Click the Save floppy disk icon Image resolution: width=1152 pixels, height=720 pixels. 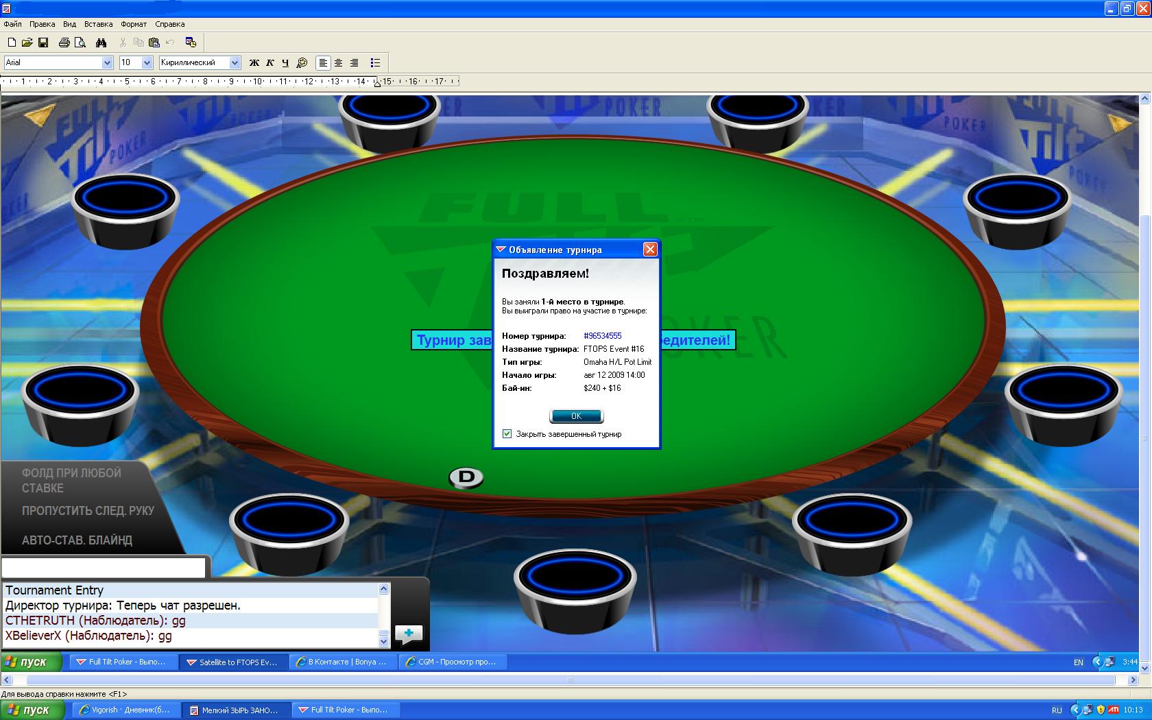click(43, 43)
